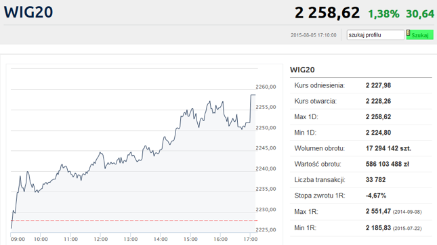Click the green 1,38% percentage change
Image resolution: width=437 pixels, height=245 pixels.
click(383, 14)
